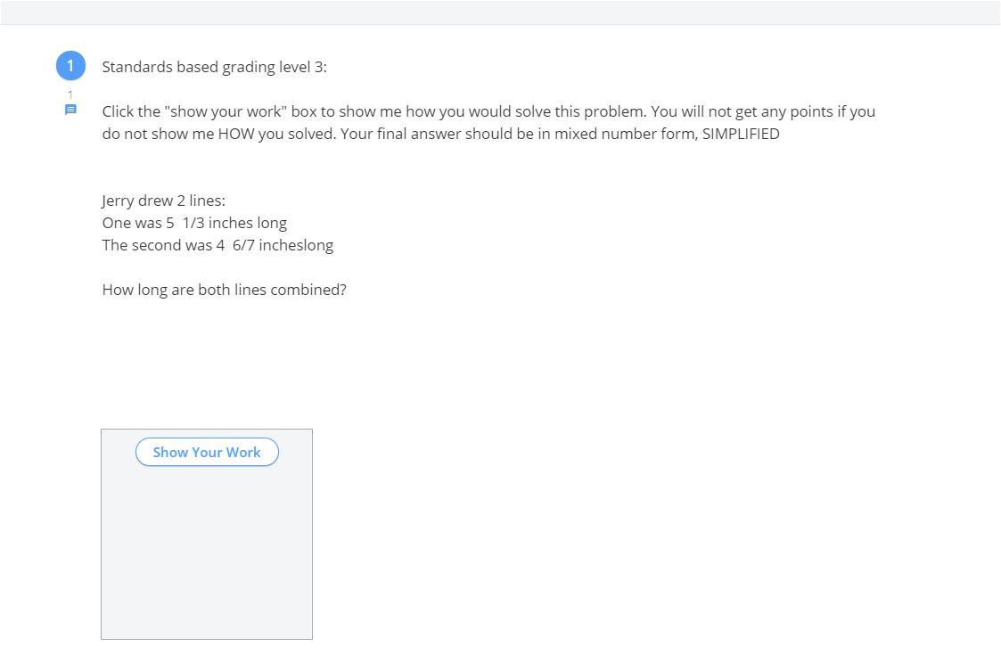The height and width of the screenshot is (655, 1001).
Task: Click the small comment count above the bubble
Action: (70, 94)
